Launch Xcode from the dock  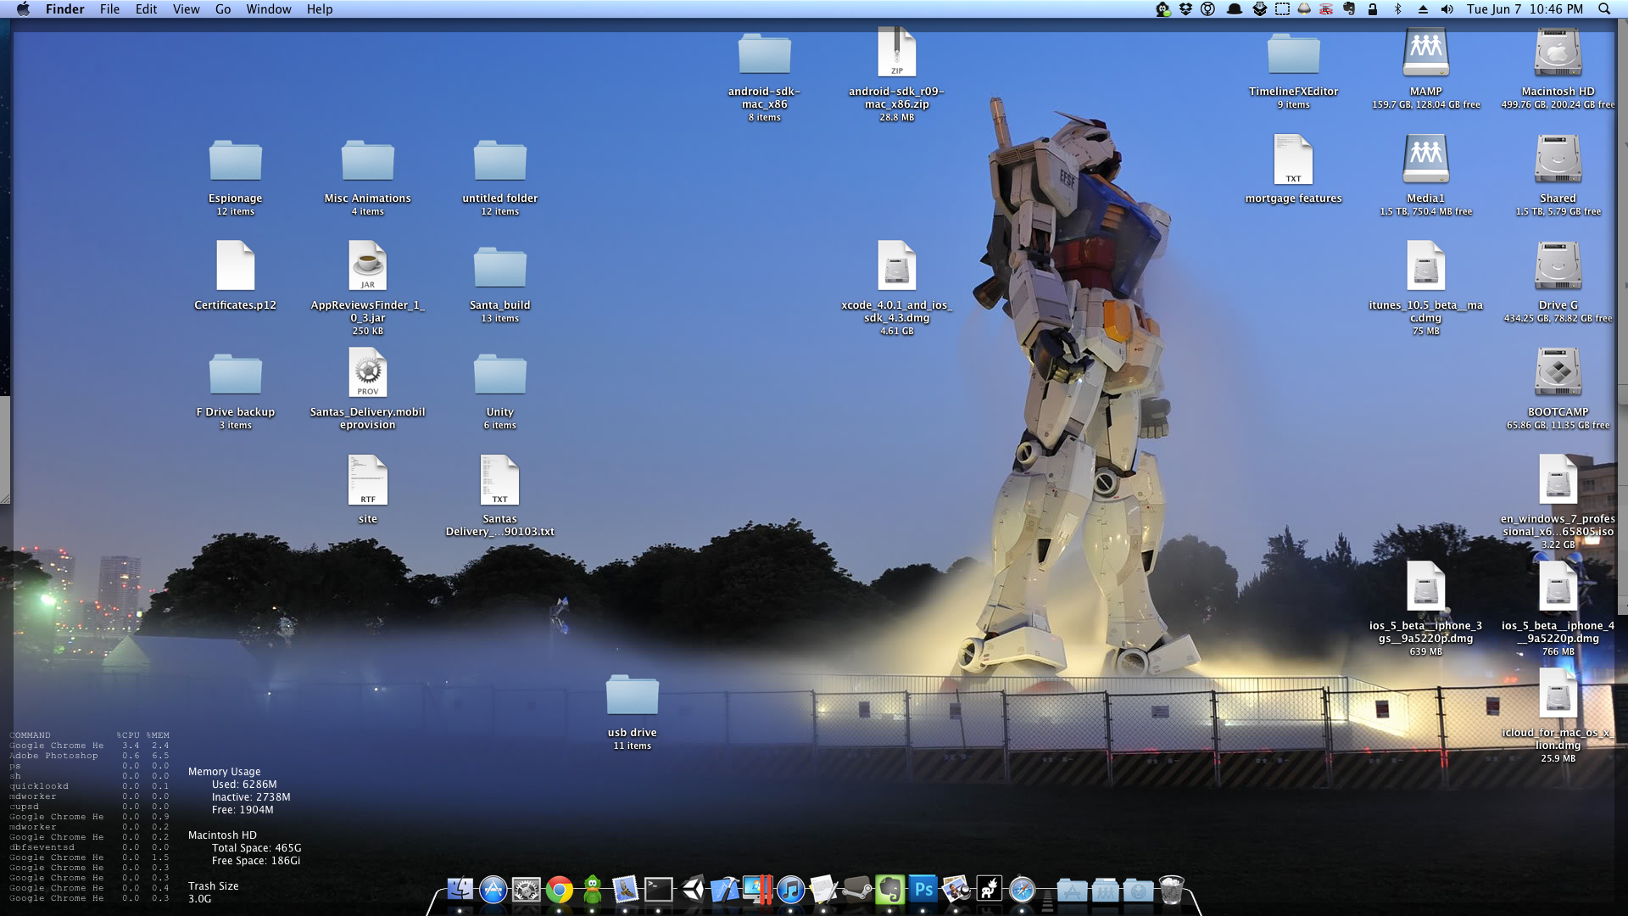tap(725, 890)
